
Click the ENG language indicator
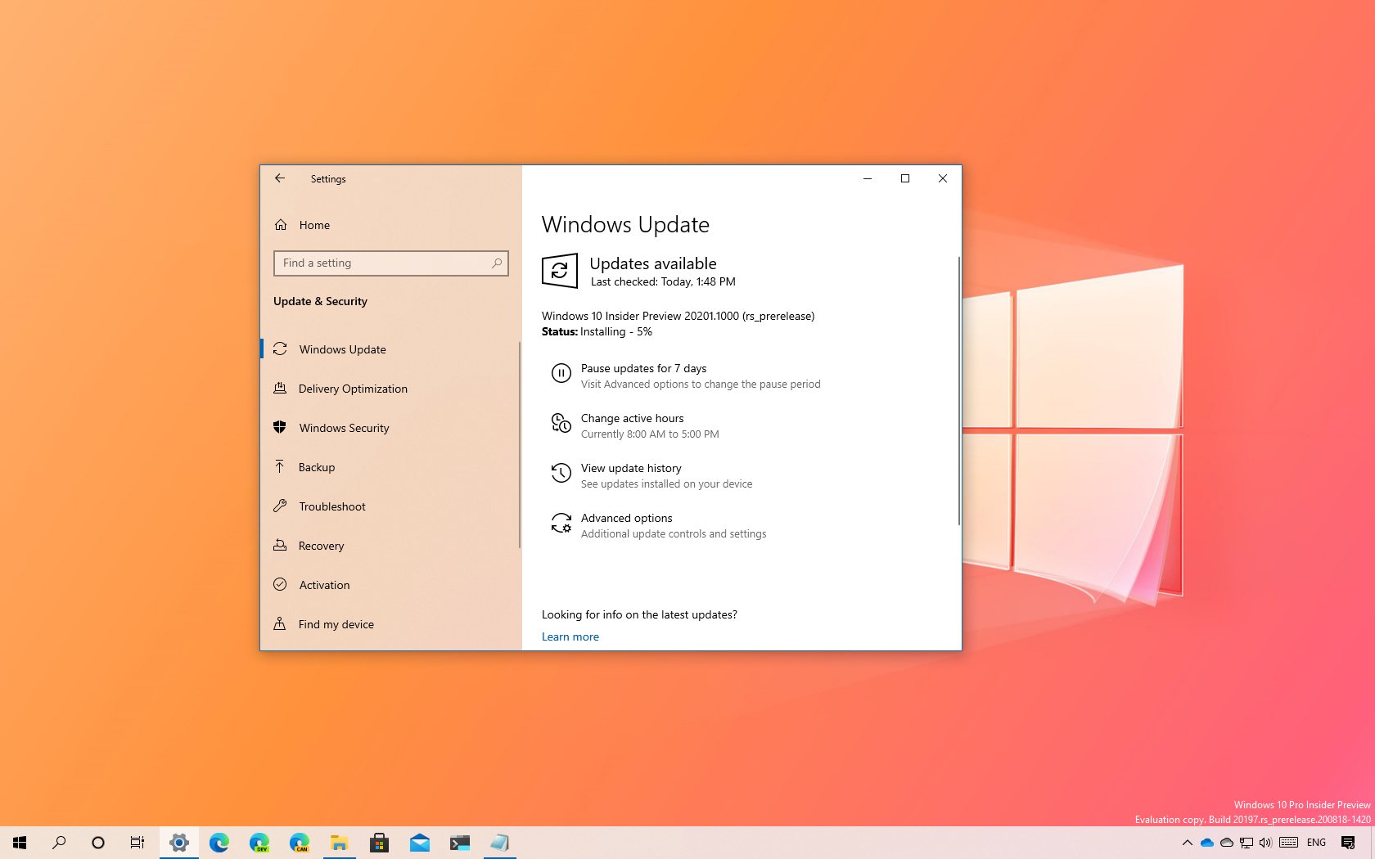pyautogui.click(x=1316, y=843)
